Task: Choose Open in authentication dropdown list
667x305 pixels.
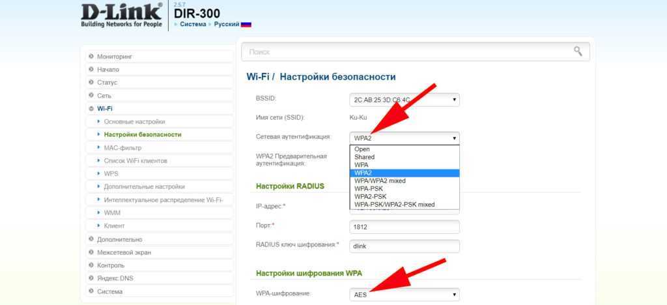Action: 362,149
